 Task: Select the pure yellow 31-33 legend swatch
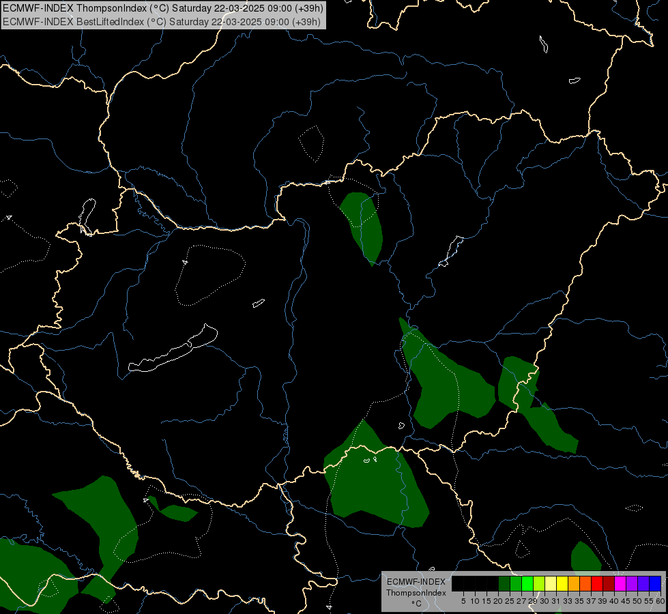click(x=562, y=583)
